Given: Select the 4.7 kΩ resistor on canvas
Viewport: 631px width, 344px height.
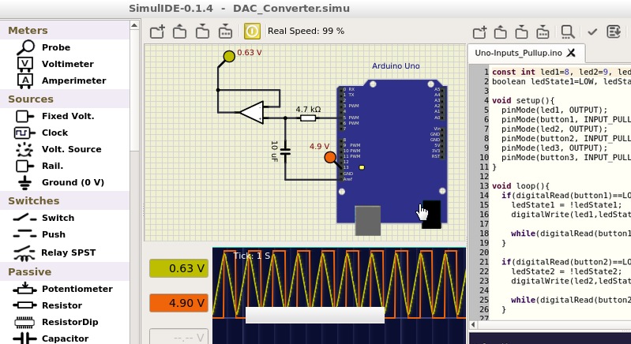Looking at the screenshot, I should (x=308, y=118).
